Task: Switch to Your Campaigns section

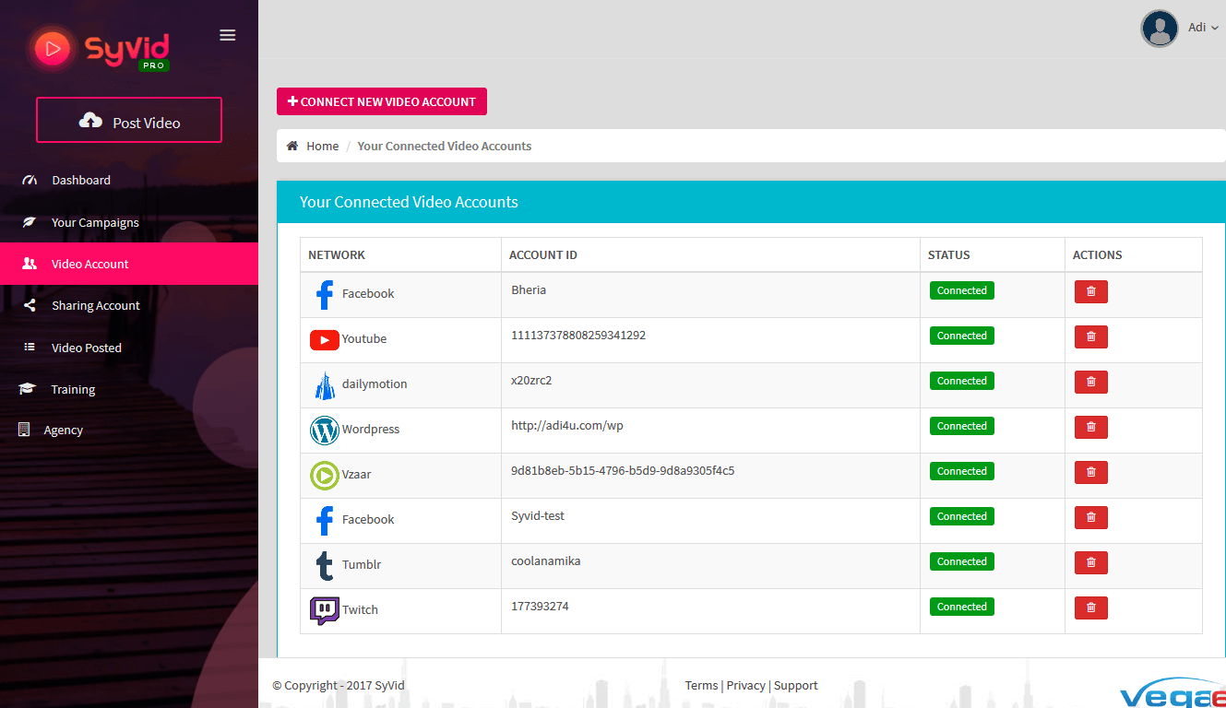Action: [x=95, y=222]
